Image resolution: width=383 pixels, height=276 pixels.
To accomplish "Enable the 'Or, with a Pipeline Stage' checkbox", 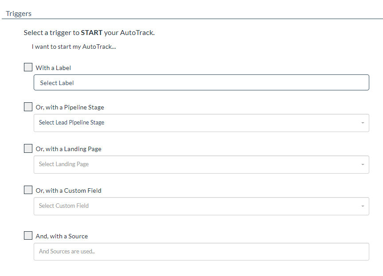I will pos(28,107).
